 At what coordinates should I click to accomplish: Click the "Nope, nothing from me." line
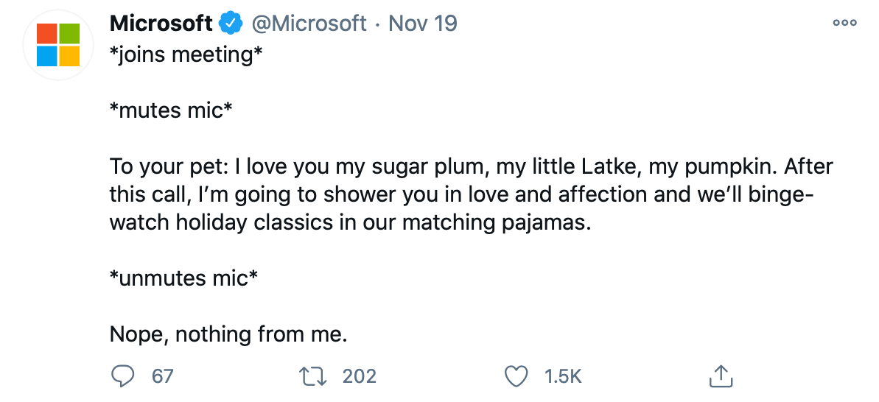click(228, 335)
